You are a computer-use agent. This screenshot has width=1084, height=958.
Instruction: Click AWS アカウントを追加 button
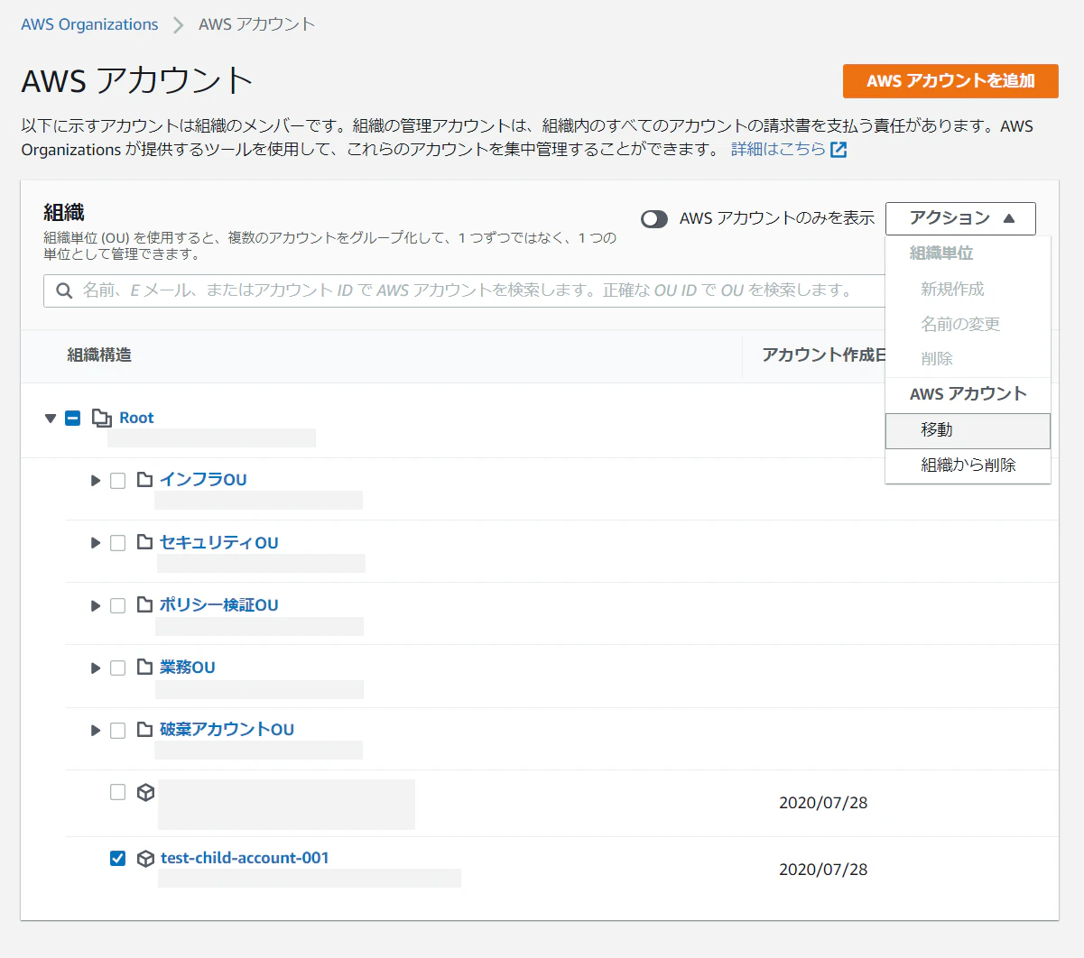point(950,81)
